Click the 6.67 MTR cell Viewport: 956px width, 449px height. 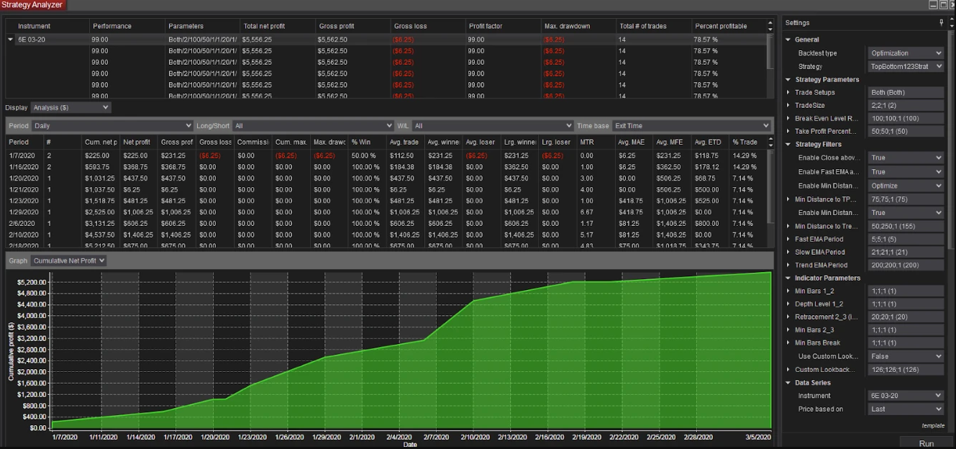click(596, 212)
